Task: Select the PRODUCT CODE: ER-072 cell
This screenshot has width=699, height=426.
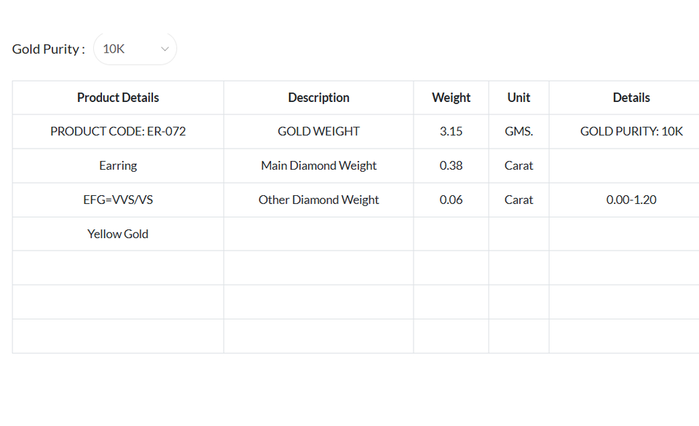Action: (118, 132)
